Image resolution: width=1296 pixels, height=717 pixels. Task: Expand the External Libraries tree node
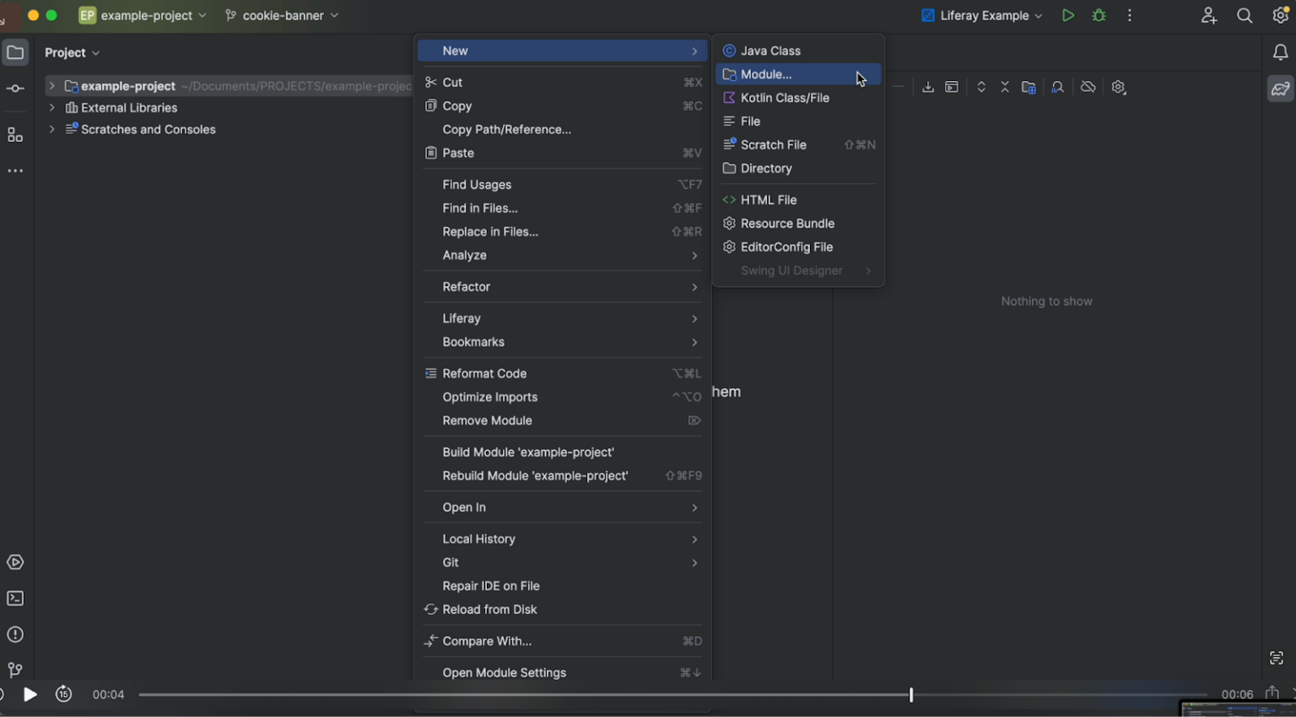pos(51,108)
